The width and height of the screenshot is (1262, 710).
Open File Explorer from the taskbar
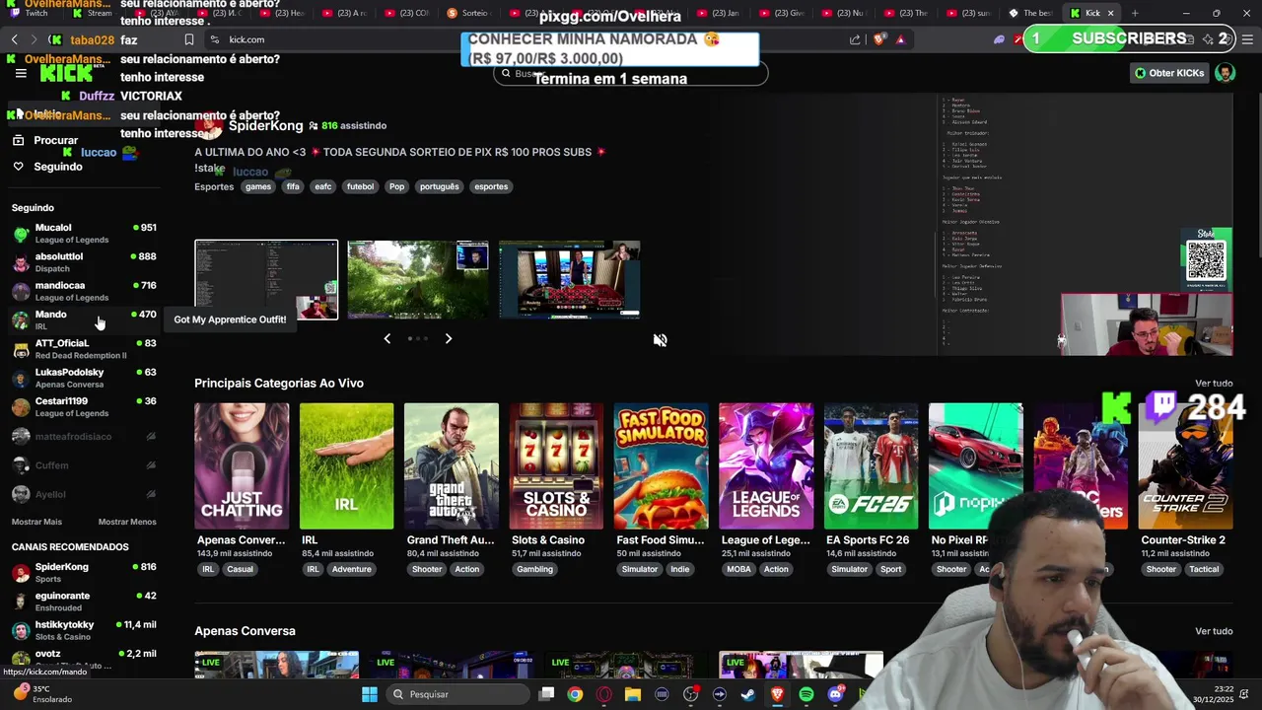633,694
